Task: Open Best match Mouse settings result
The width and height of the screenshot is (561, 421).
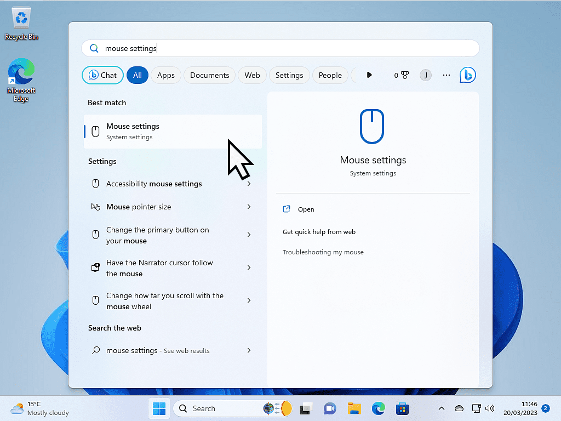Action: pyautogui.click(x=173, y=132)
